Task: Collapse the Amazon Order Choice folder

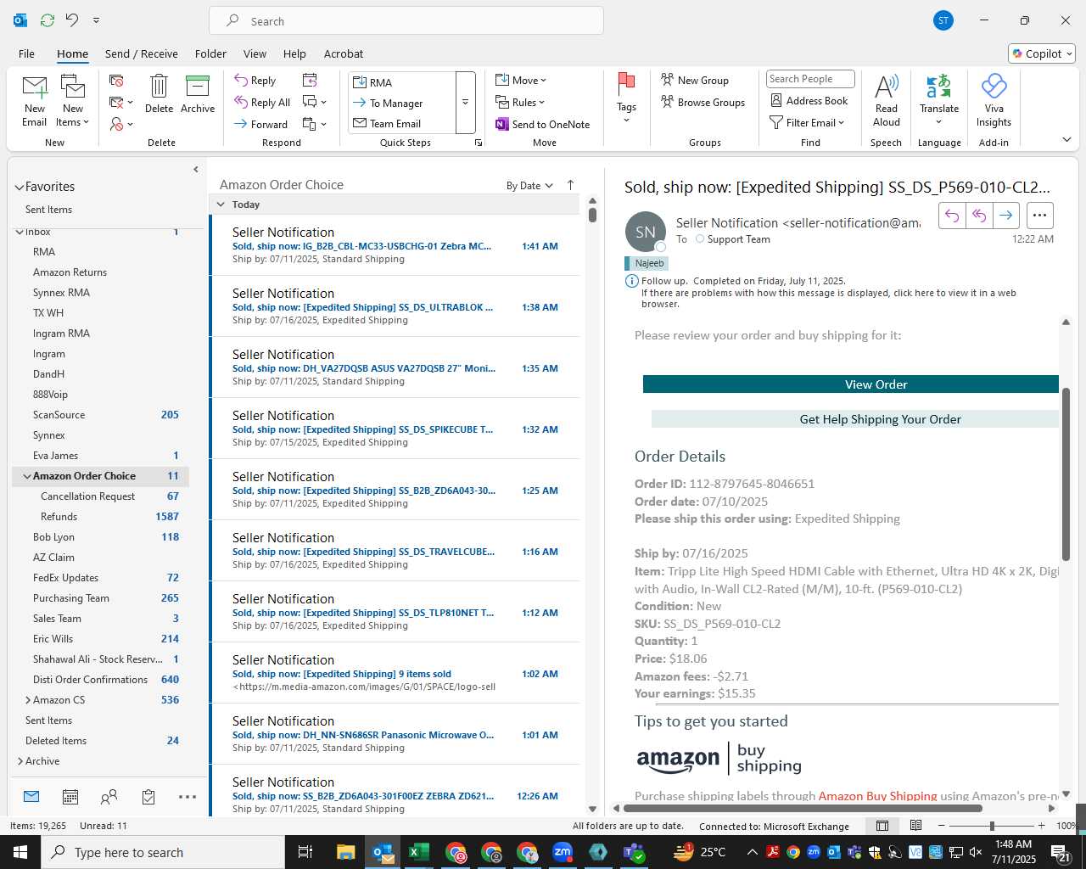Action: click(27, 476)
